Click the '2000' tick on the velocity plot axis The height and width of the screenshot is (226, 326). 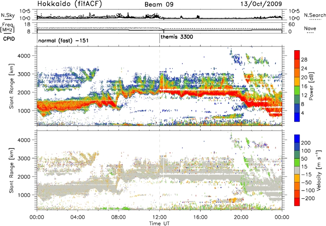24,177
